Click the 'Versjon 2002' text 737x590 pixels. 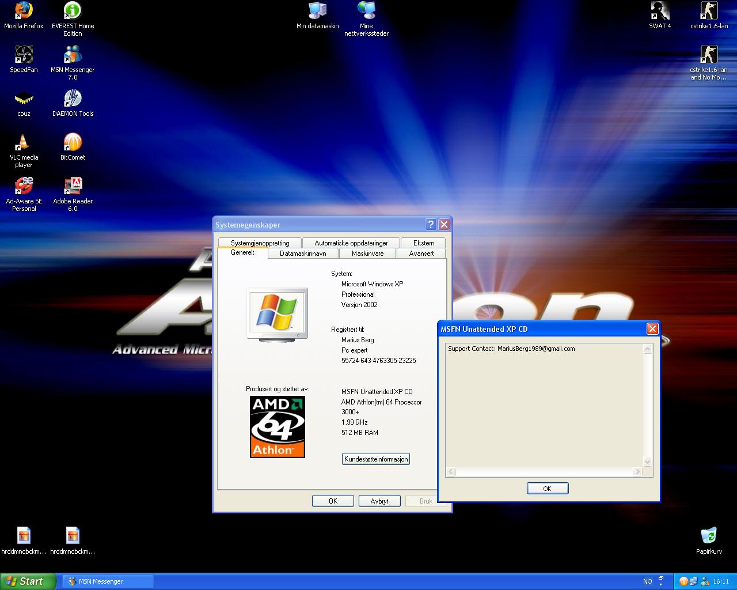coord(359,305)
